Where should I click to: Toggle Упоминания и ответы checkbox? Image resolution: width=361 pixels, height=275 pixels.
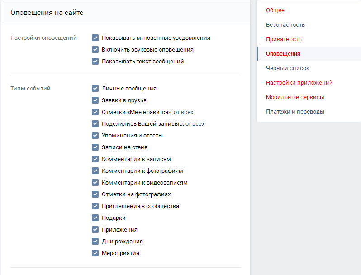tap(95, 135)
